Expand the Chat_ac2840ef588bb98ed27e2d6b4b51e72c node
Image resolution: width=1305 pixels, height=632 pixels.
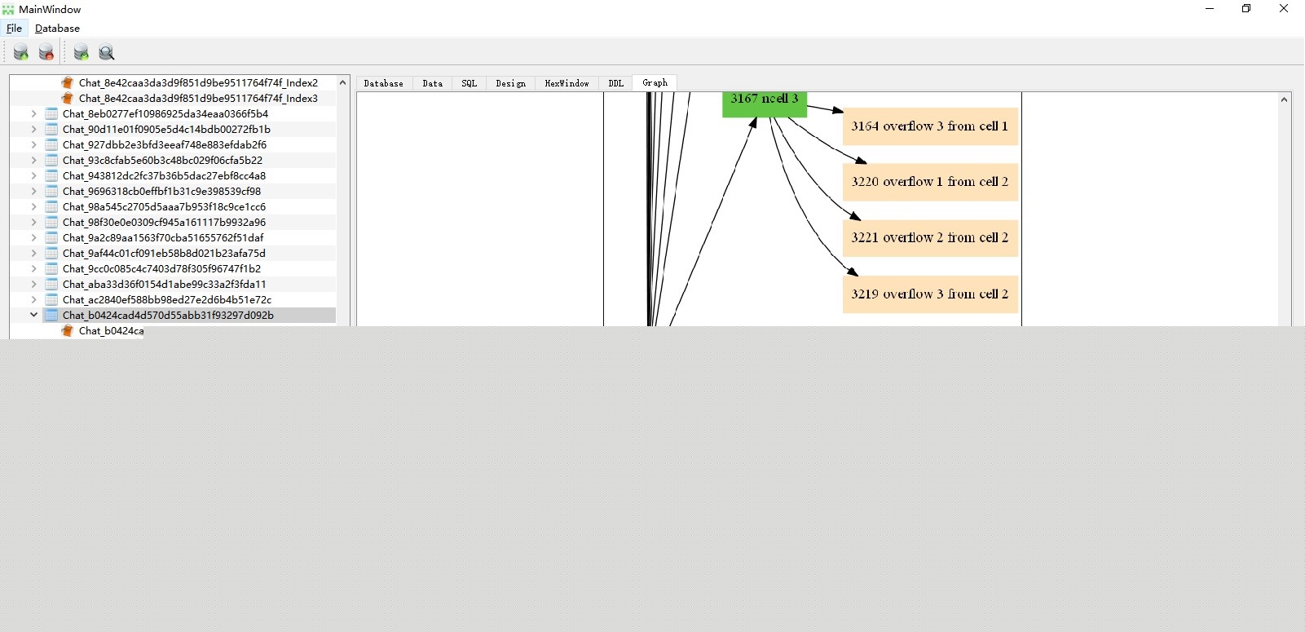33,299
